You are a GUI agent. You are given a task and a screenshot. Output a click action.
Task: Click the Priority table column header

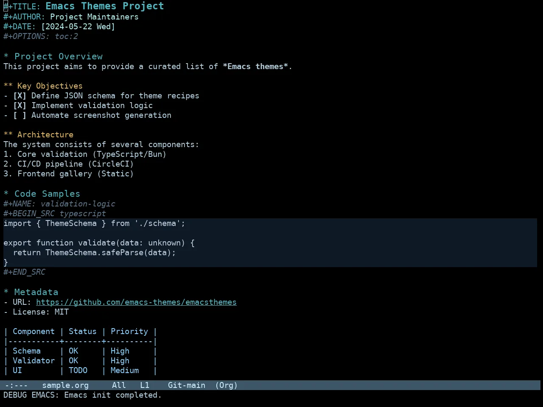[x=129, y=332]
